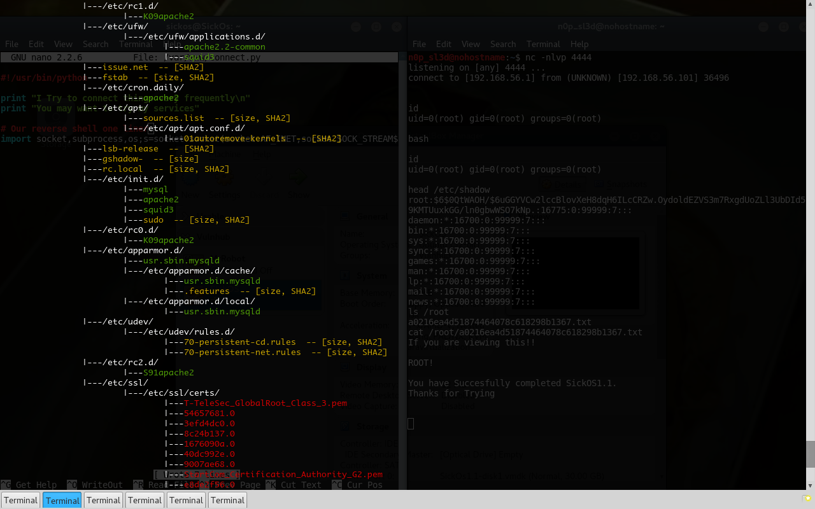
Task: Open View menu in the nano terminal window
Action: pos(63,44)
